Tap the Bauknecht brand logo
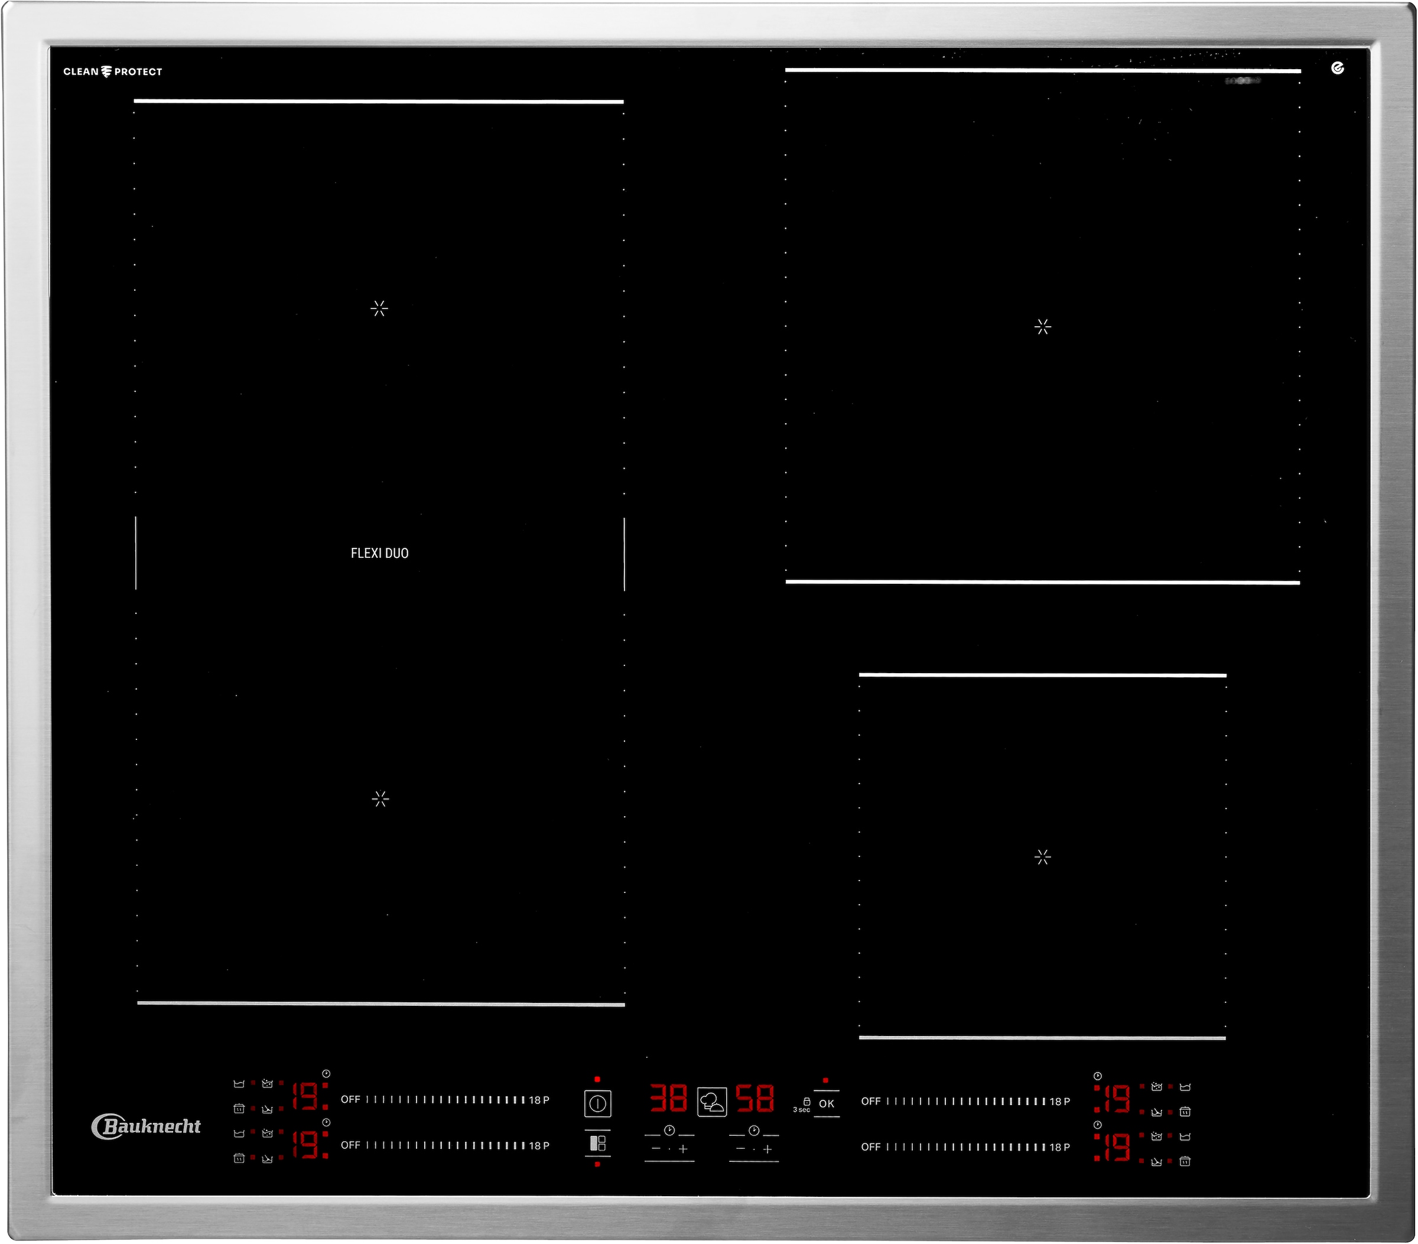Viewport: 1418px width, 1244px height. pyautogui.click(x=146, y=1126)
